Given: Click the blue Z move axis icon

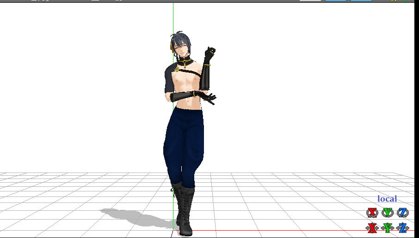Looking at the screenshot, I should tap(403, 228).
